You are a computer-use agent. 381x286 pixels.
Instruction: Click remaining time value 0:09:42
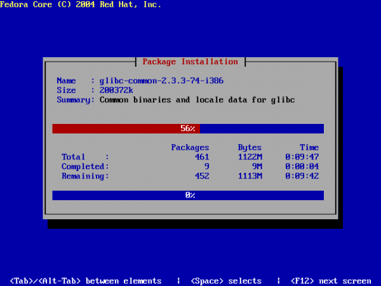(x=302, y=176)
